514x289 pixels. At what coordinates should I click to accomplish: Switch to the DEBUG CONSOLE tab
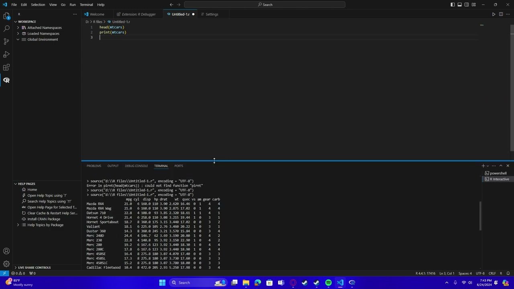(x=136, y=166)
